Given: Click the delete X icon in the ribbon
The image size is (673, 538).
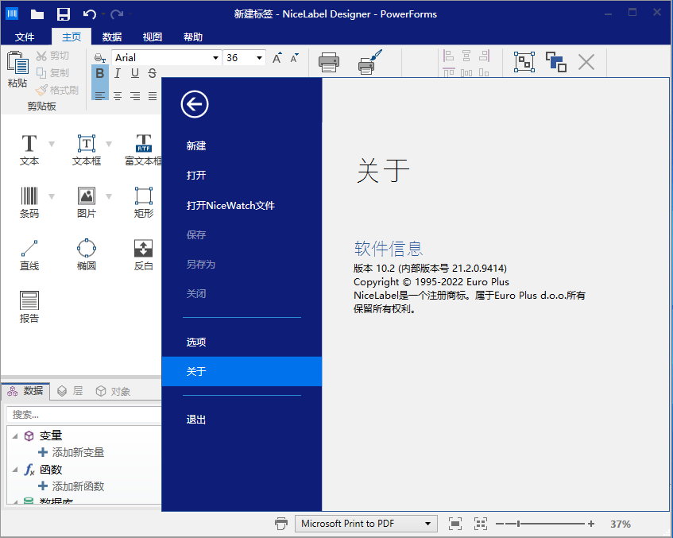Looking at the screenshot, I should pos(586,62).
